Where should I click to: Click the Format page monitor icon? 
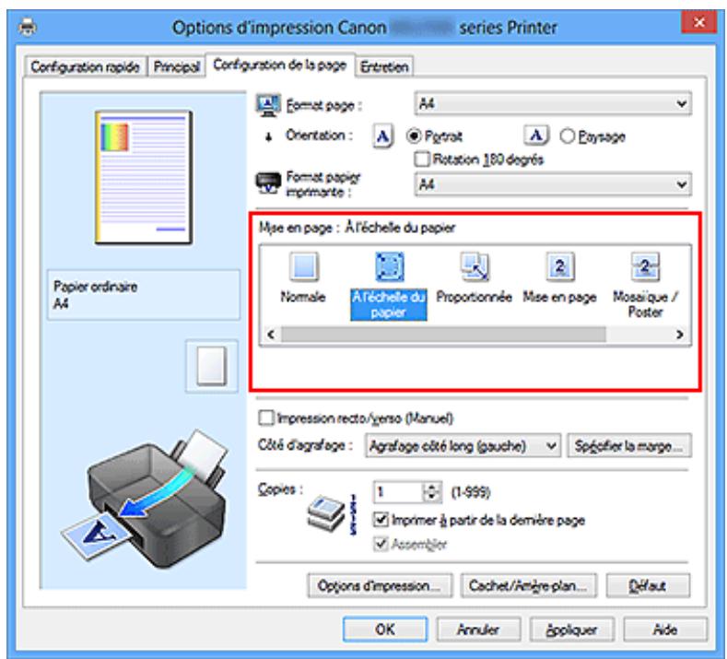click(x=268, y=105)
